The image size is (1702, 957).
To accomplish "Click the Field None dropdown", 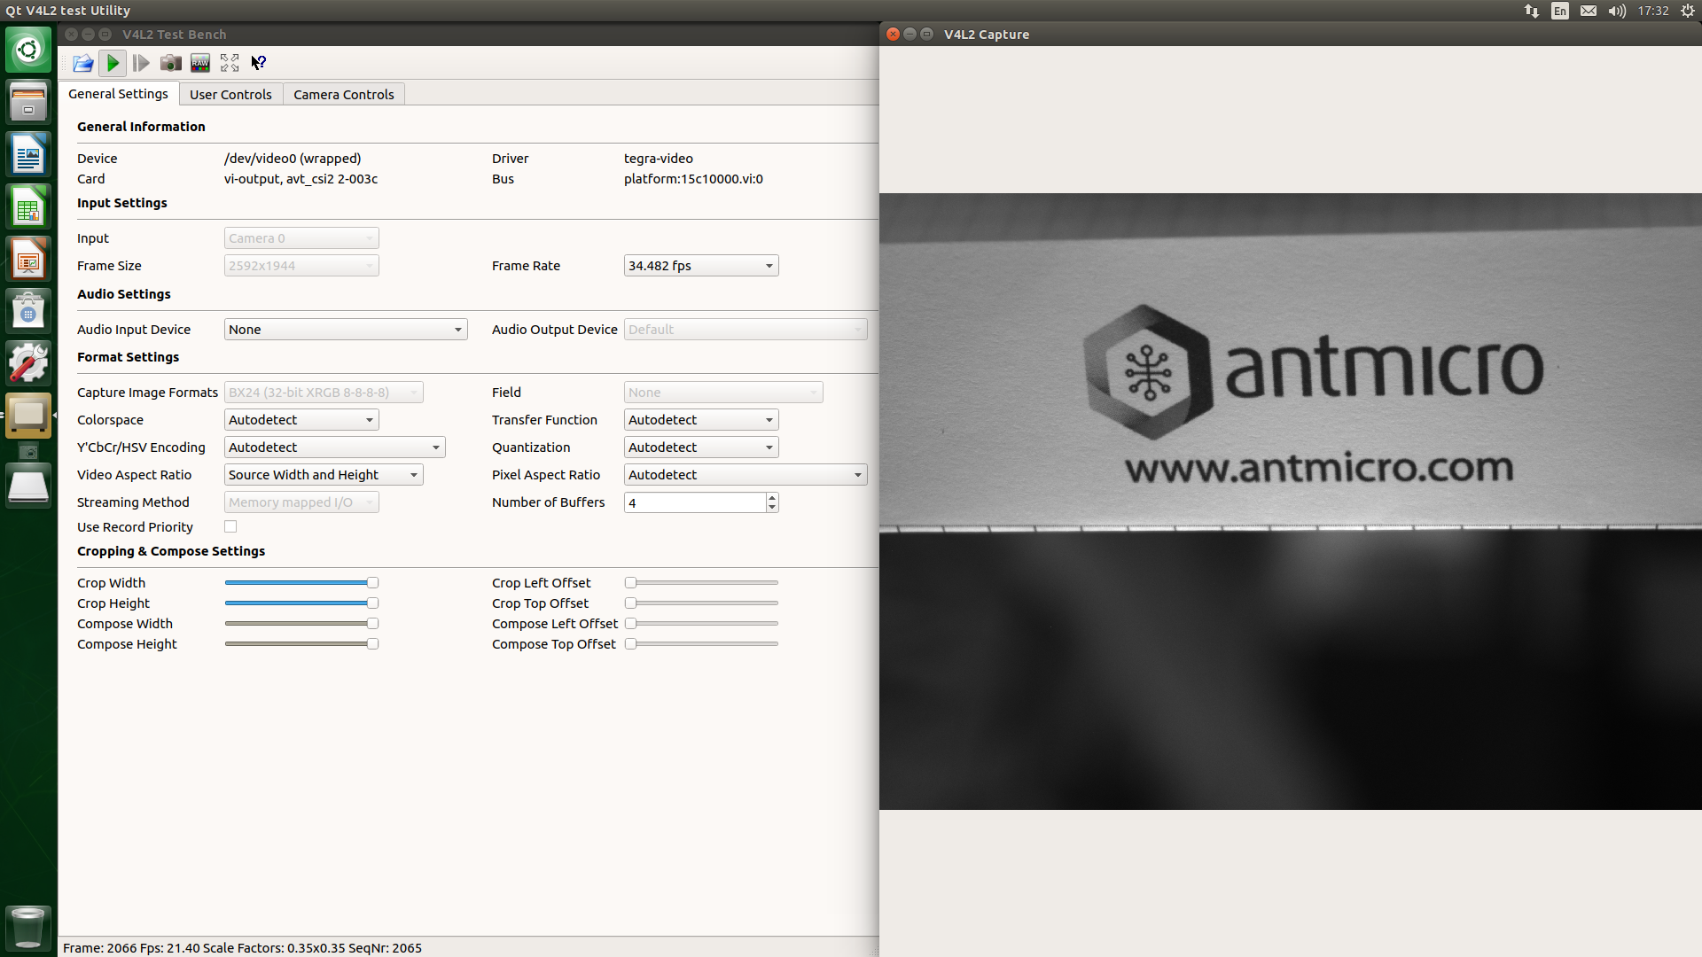I will coord(723,393).
